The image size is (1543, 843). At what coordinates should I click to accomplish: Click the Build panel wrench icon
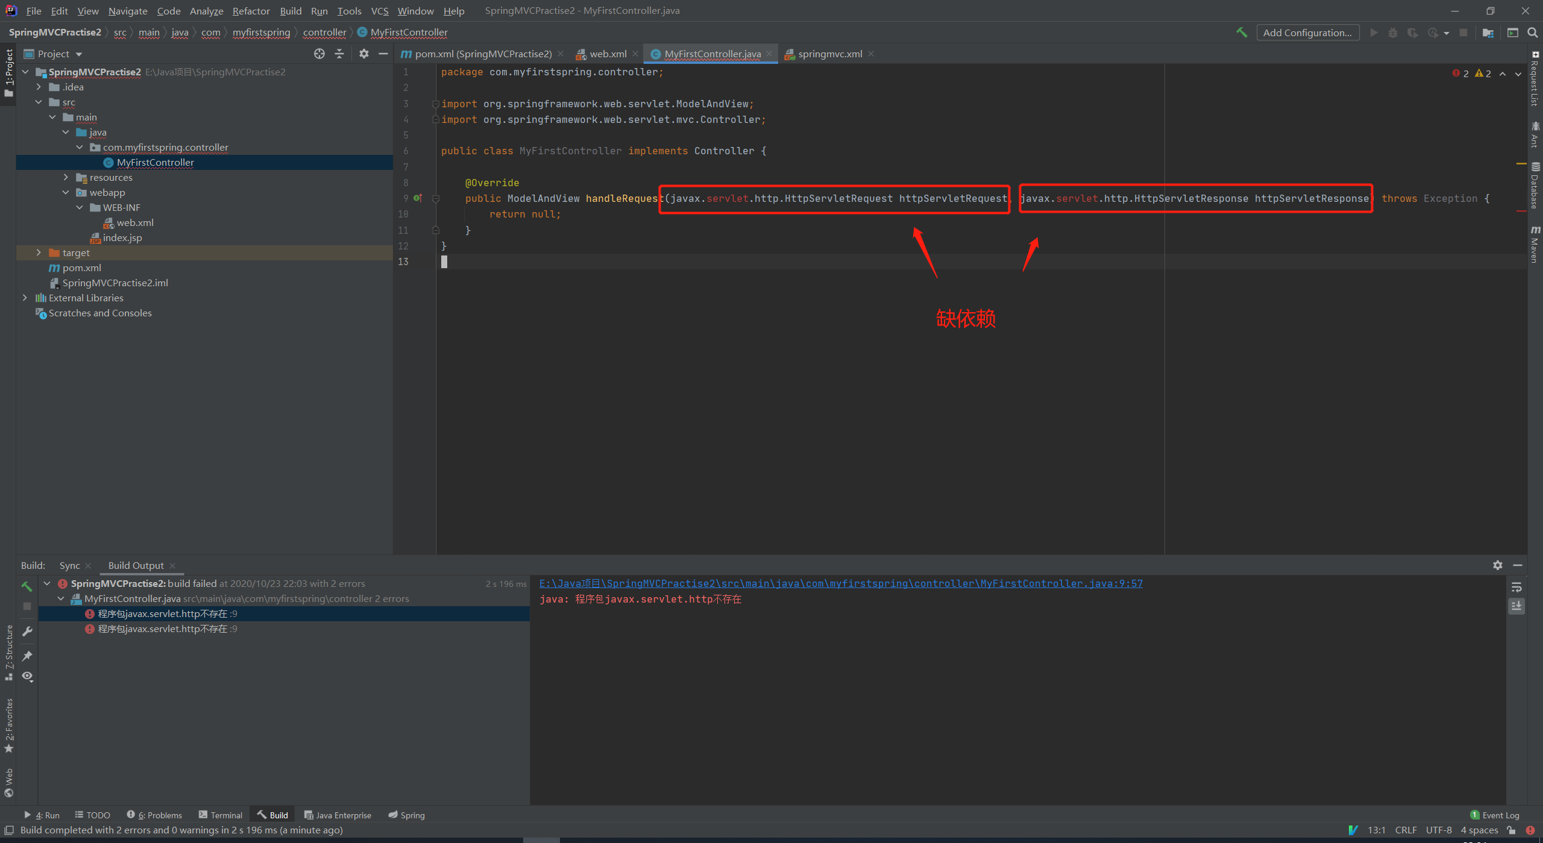pos(27,631)
